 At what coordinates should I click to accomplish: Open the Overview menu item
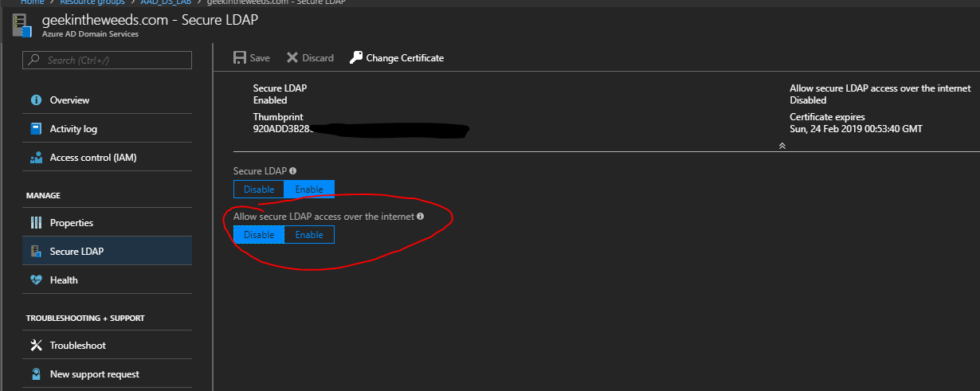107,100
